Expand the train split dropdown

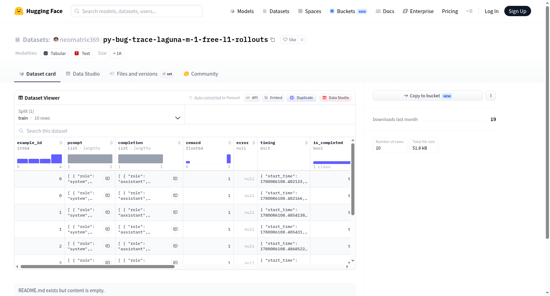click(99, 114)
